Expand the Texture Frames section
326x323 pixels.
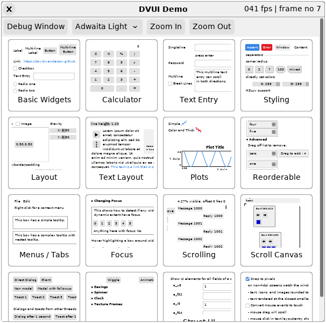pos(107,304)
